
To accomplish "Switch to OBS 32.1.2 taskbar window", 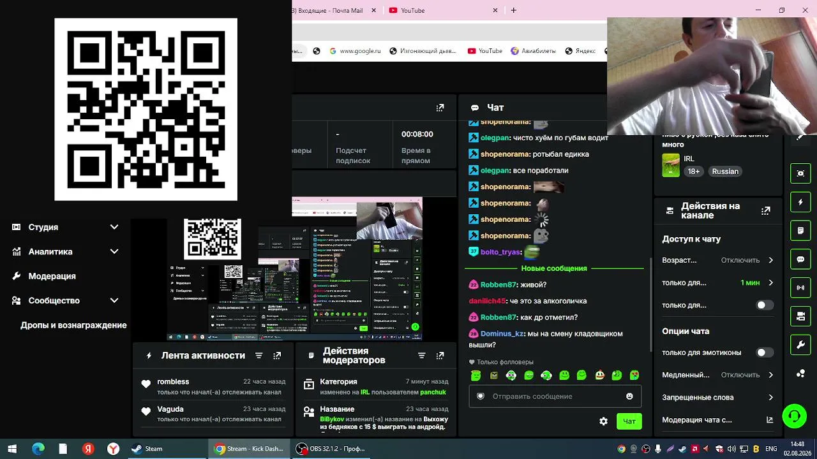I will coord(331,449).
